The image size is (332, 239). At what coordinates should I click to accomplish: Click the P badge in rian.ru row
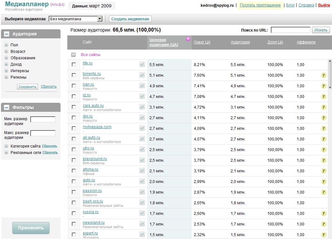pos(324,86)
